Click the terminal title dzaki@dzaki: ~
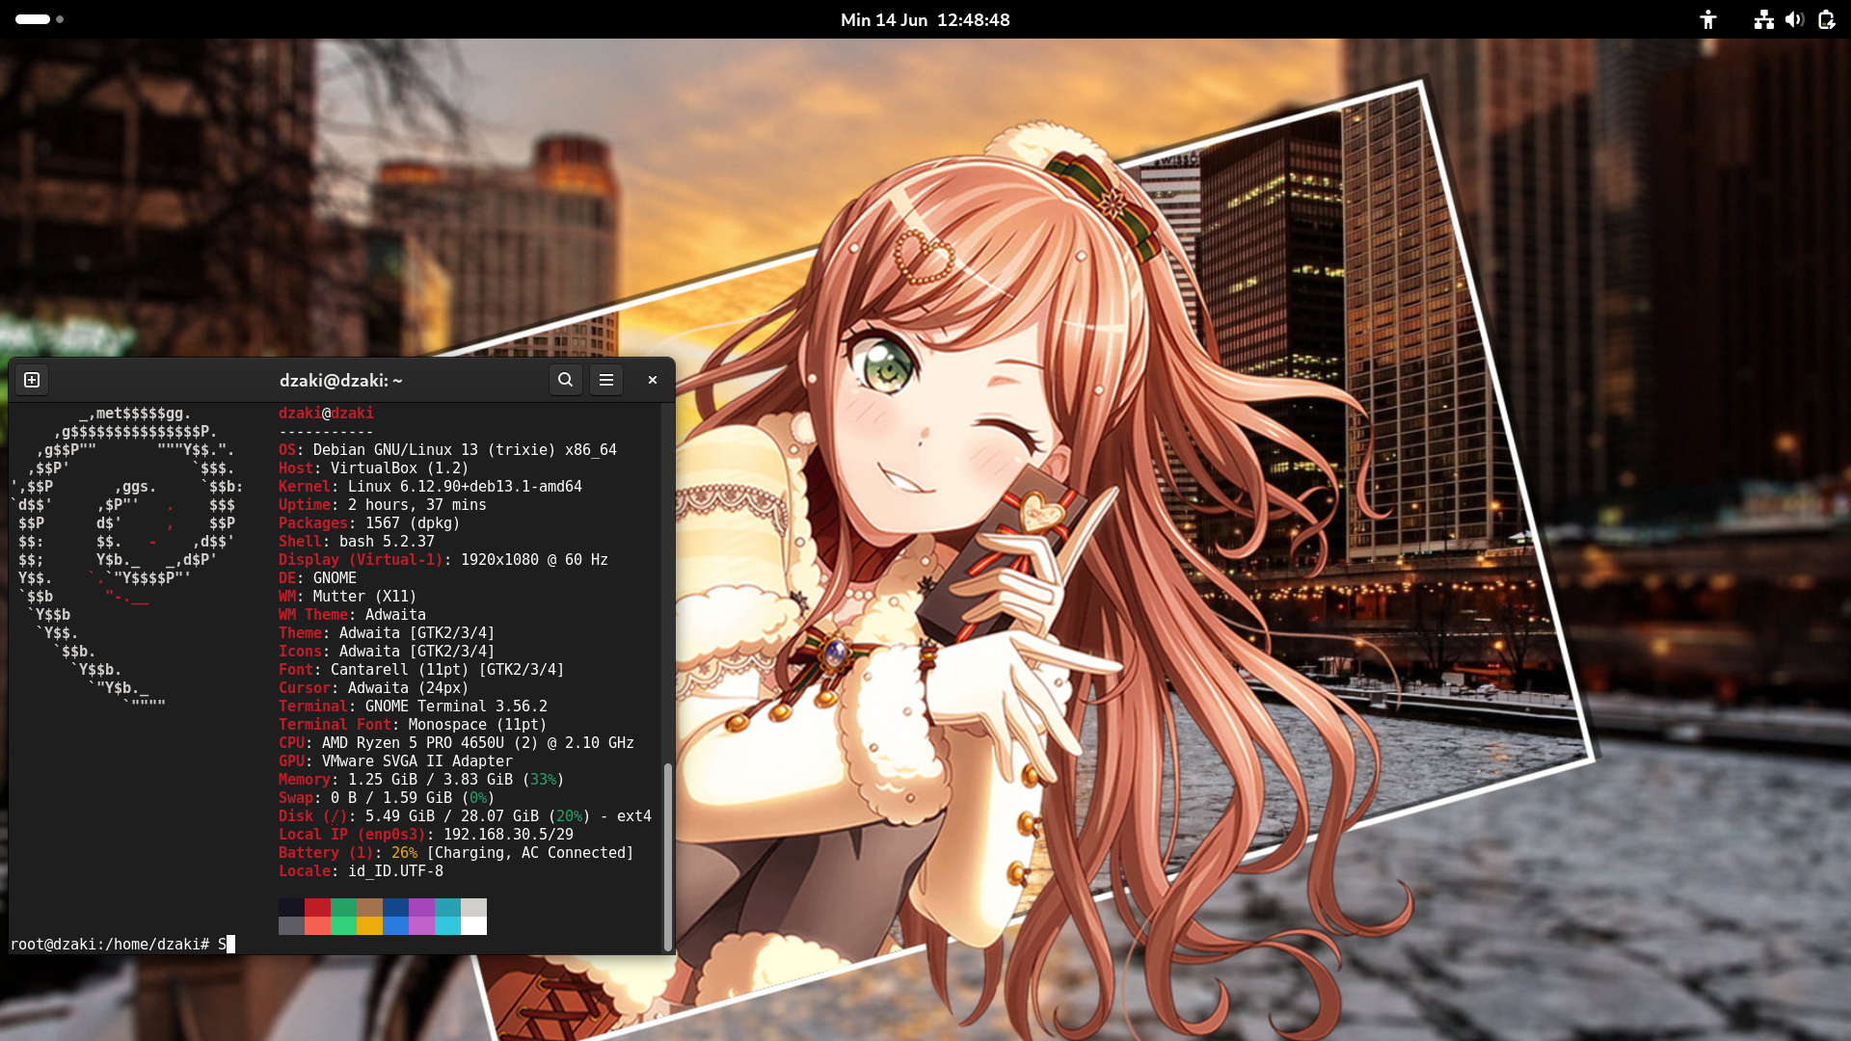Image resolution: width=1851 pixels, height=1041 pixels. click(x=341, y=381)
